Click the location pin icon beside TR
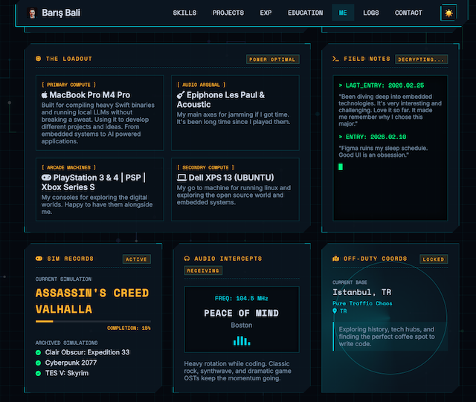The height and width of the screenshot is (402, 476). [x=335, y=311]
